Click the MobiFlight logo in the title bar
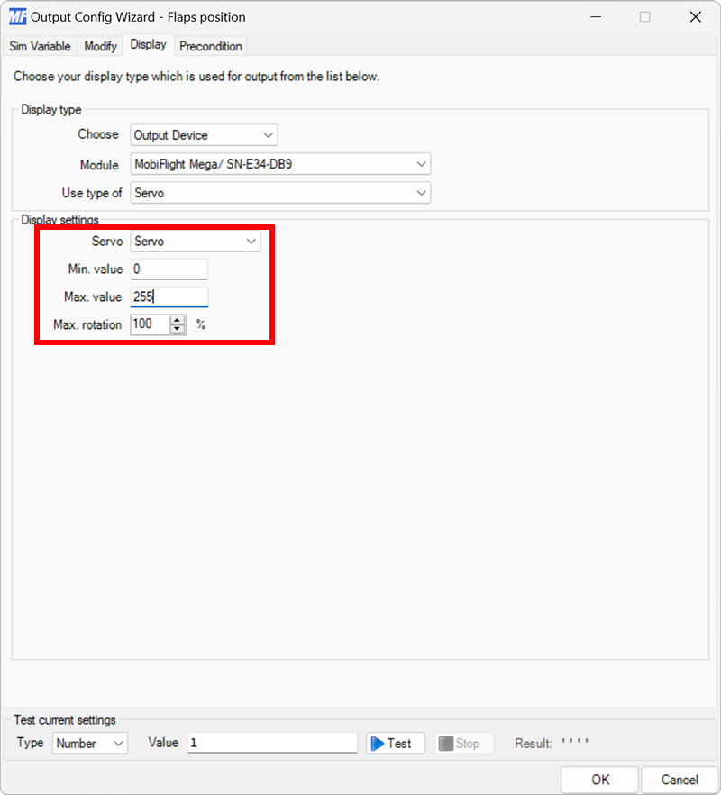Viewport: 721px width, 795px height. point(16,16)
